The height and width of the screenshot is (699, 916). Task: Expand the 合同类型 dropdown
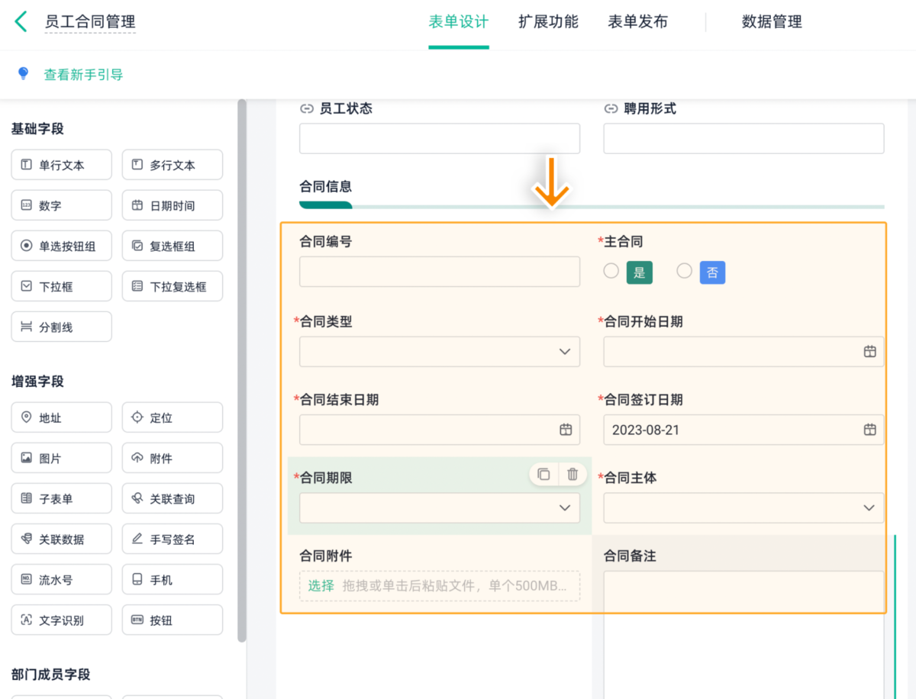pos(564,352)
